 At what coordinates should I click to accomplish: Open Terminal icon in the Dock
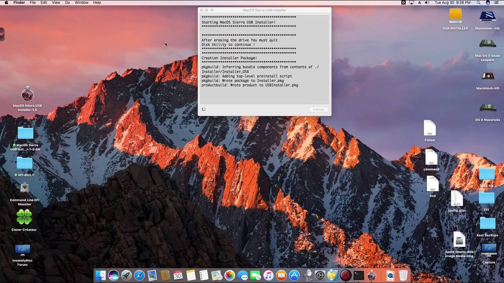click(x=359, y=276)
